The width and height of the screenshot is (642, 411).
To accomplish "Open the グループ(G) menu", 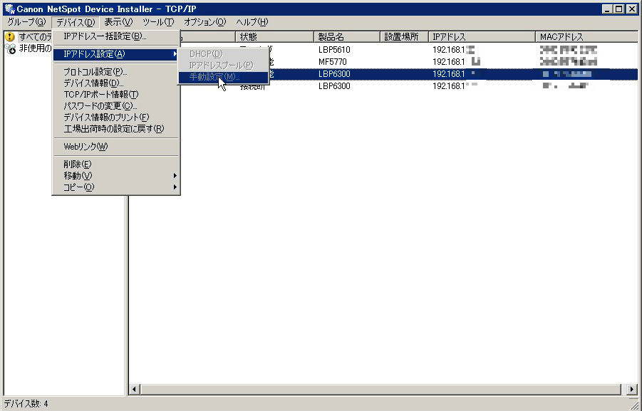I will tap(26, 22).
